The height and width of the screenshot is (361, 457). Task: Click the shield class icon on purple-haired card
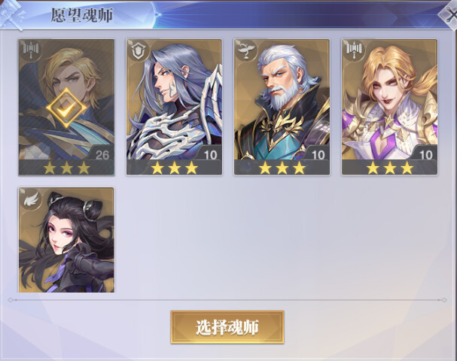(x=138, y=50)
